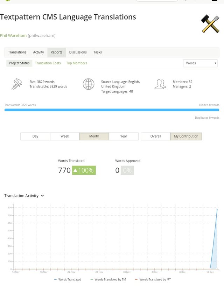Set time range to Month
The height and width of the screenshot is (300, 224).
pyautogui.click(x=94, y=136)
